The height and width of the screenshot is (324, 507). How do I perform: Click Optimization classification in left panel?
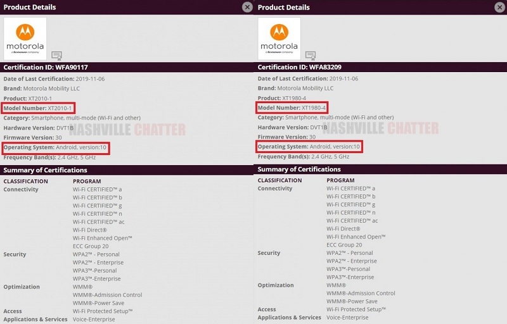[x=22, y=287]
